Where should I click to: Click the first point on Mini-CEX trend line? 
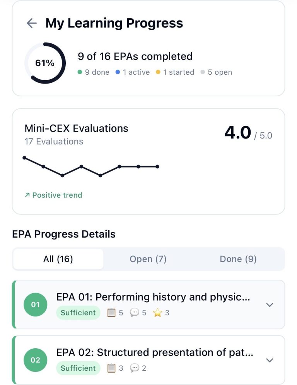pos(24,157)
